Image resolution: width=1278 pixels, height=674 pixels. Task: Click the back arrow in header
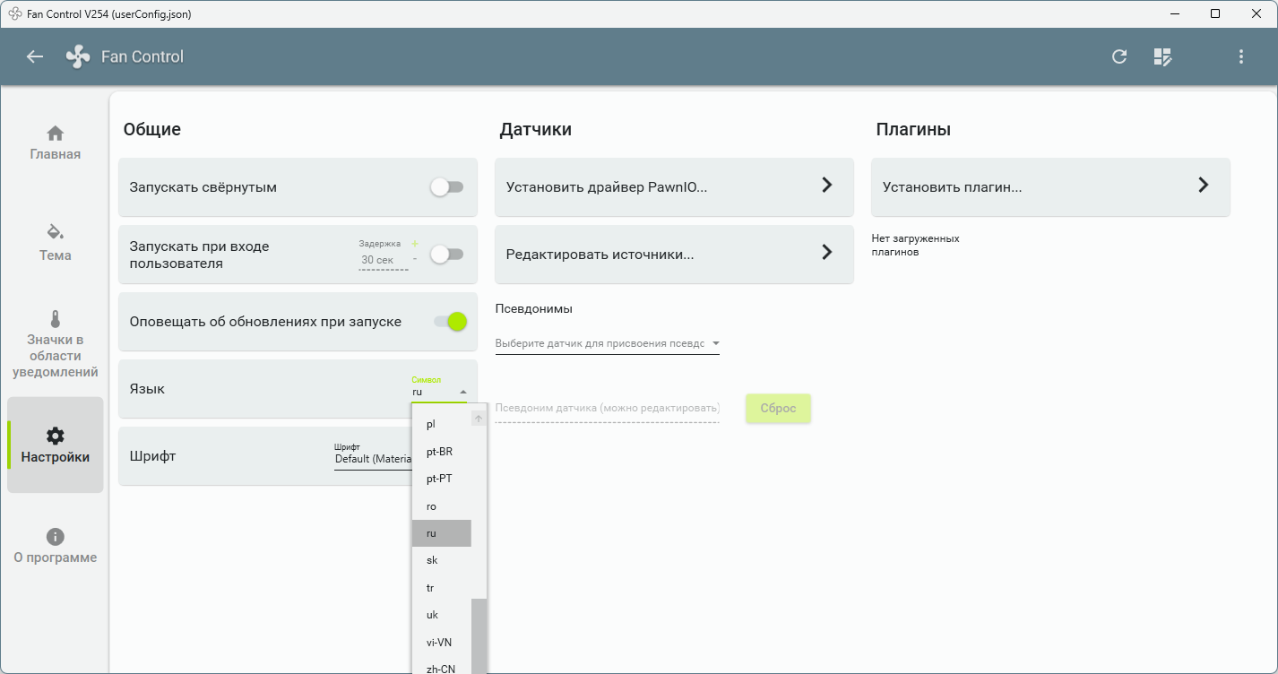click(35, 56)
